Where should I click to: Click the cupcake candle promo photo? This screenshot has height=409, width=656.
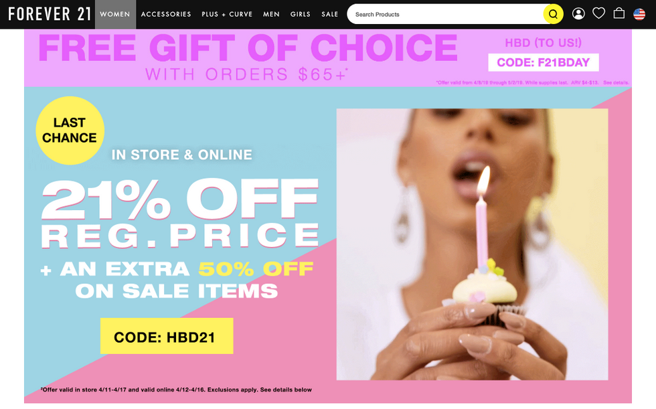click(472, 244)
